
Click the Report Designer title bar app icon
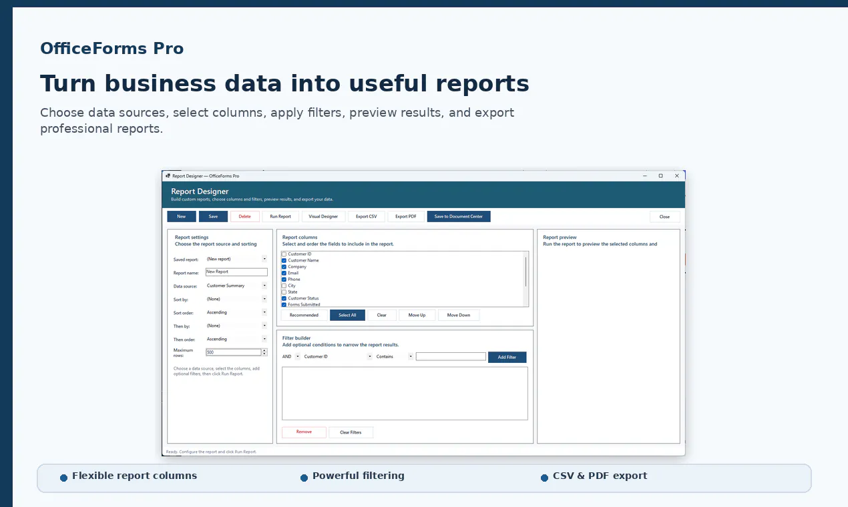click(168, 176)
